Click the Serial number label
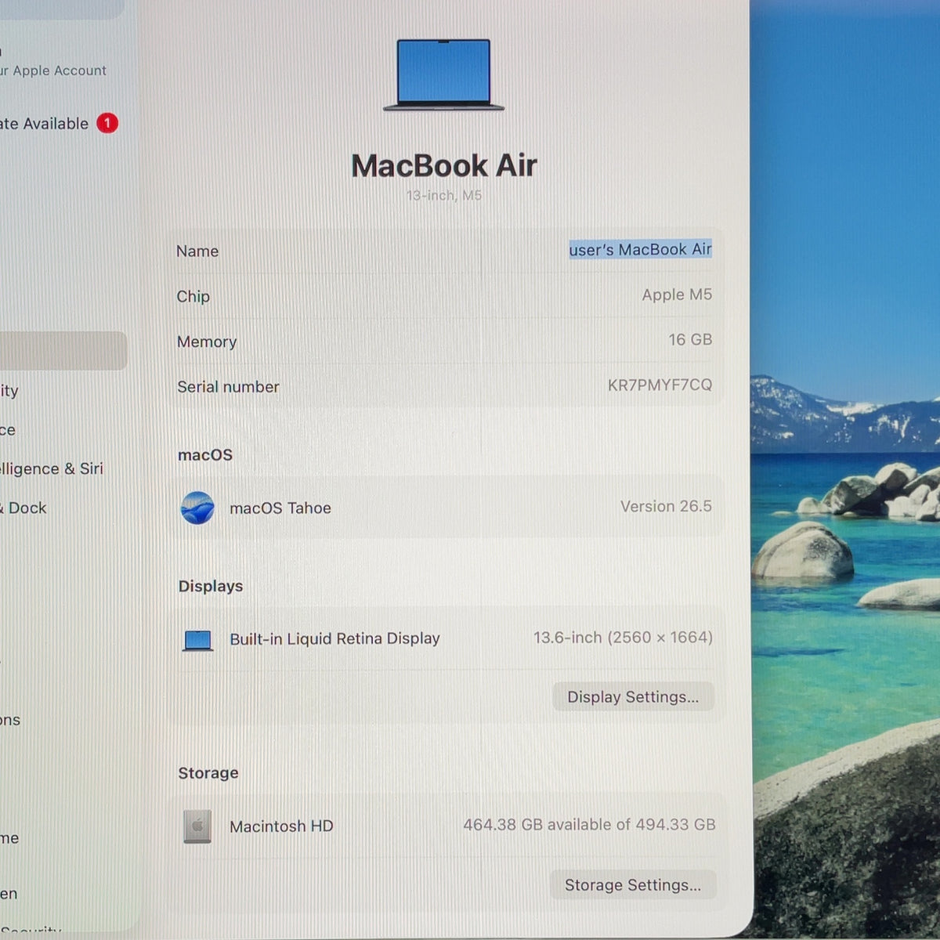940x940 pixels. click(228, 386)
